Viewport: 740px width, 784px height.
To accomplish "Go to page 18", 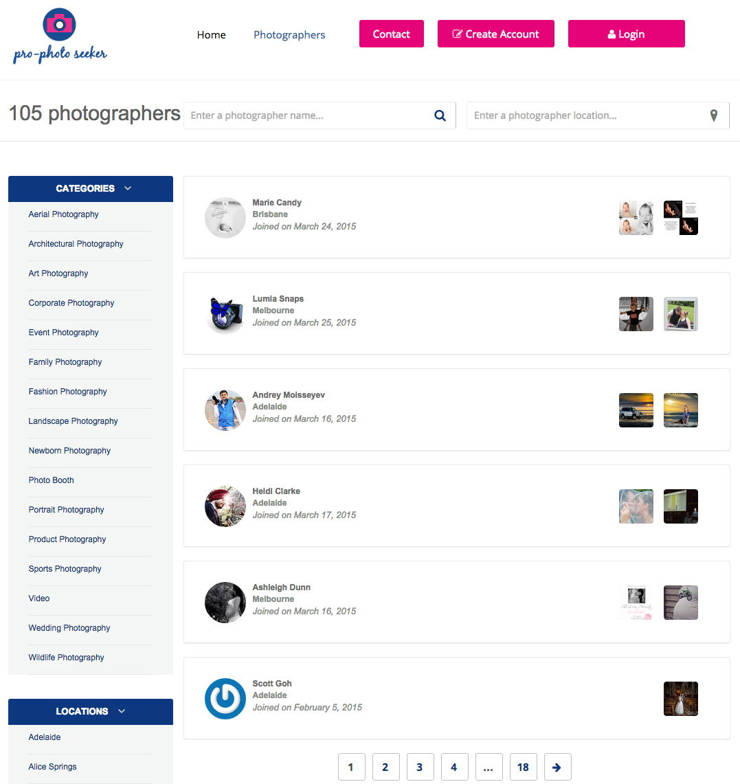I will point(523,767).
